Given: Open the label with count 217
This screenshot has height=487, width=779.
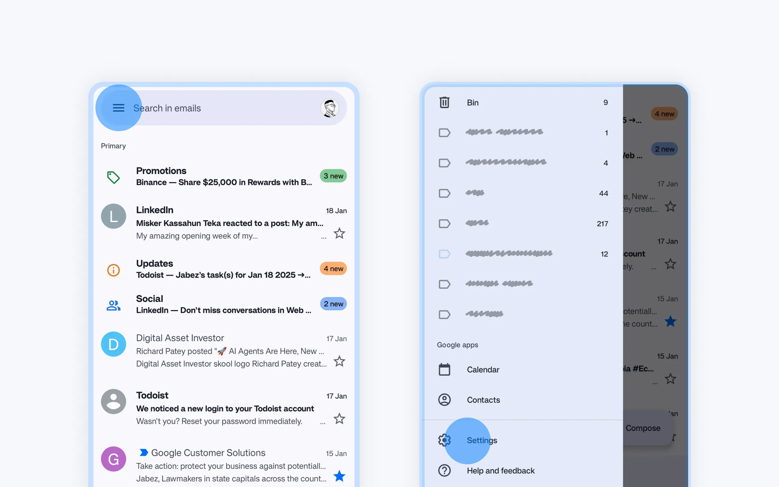Looking at the screenshot, I should pos(523,224).
